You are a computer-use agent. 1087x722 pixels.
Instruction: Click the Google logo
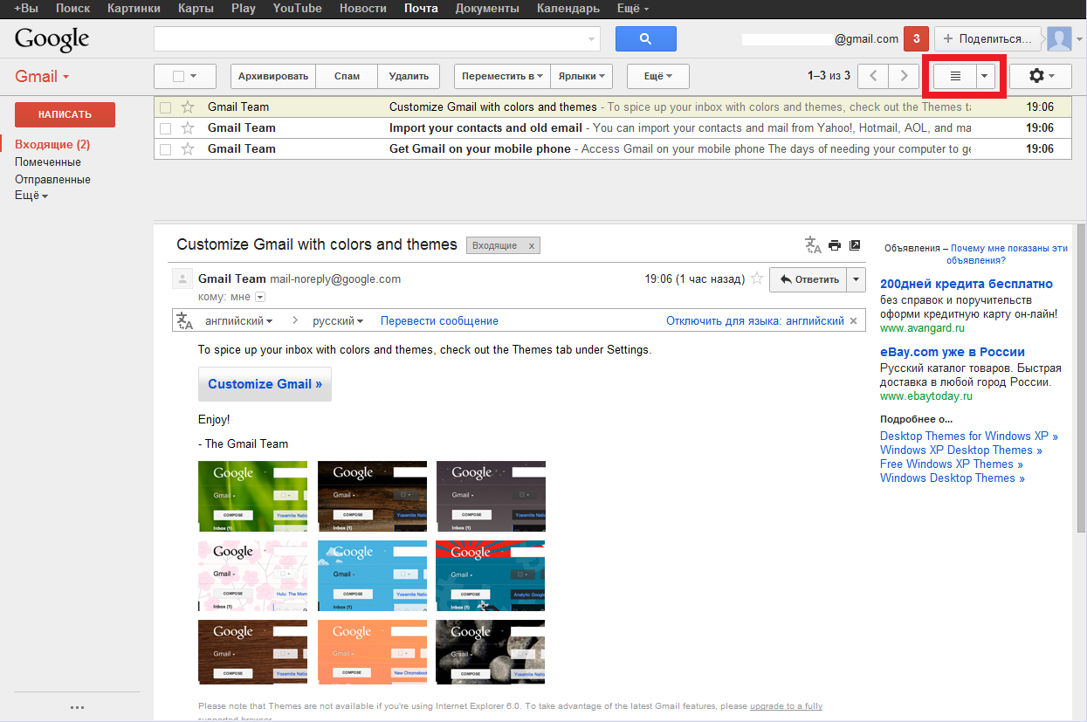point(52,39)
